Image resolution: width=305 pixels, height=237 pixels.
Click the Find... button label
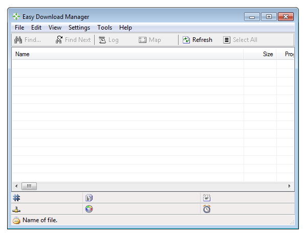33,40
